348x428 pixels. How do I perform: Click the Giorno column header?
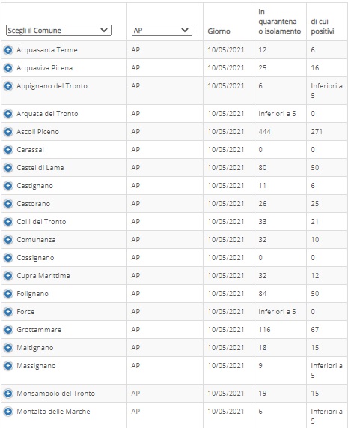click(219, 31)
